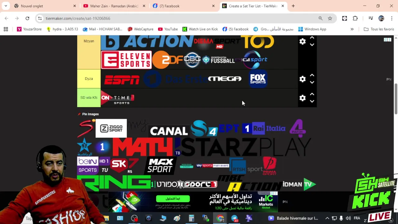Go back to previous page
Viewport: 398px width, 224px height.
coord(7,18)
